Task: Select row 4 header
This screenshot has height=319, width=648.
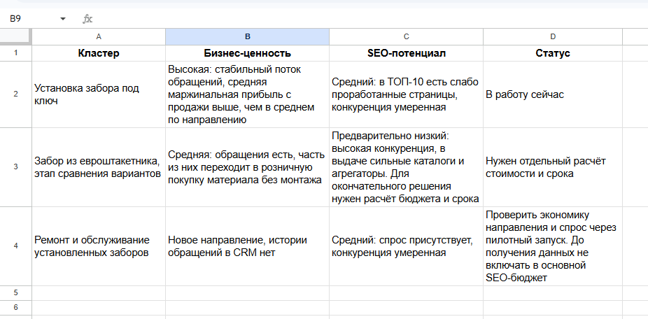Action: point(15,246)
